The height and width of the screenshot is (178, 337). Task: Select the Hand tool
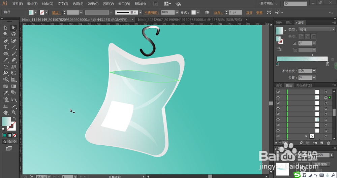pos(6,112)
